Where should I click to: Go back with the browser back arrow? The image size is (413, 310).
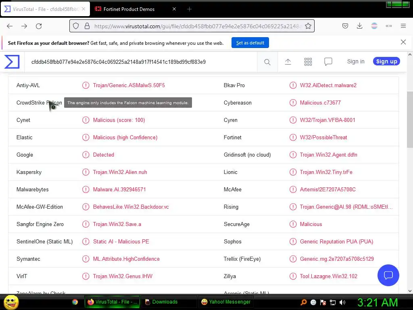pyautogui.click(x=10, y=26)
